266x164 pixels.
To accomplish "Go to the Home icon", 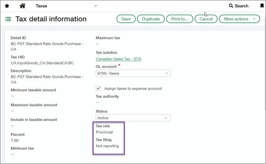I will click(x=22, y=6).
